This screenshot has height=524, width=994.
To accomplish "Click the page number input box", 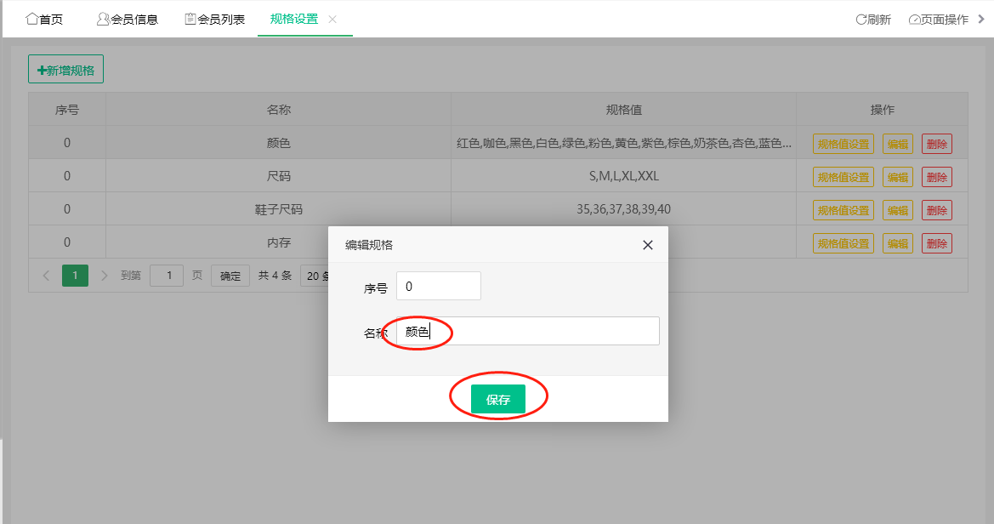I will pyautogui.click(x=167, y=276).
